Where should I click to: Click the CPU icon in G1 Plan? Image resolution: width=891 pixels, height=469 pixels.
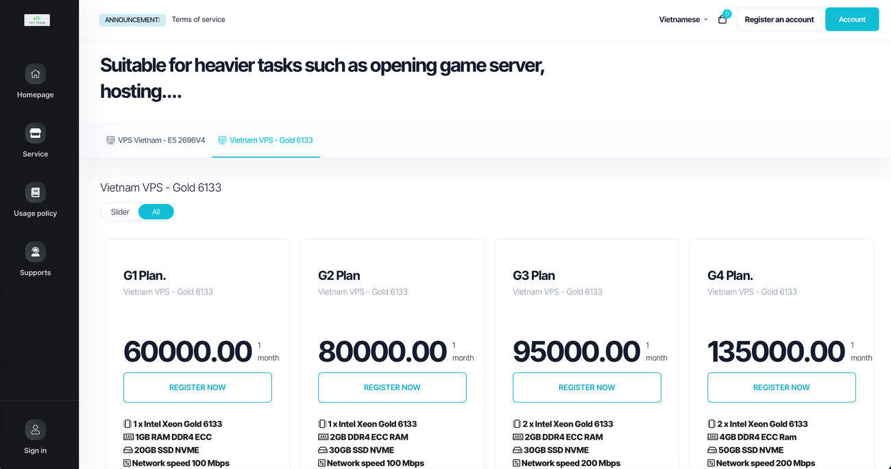pos(127,424)
